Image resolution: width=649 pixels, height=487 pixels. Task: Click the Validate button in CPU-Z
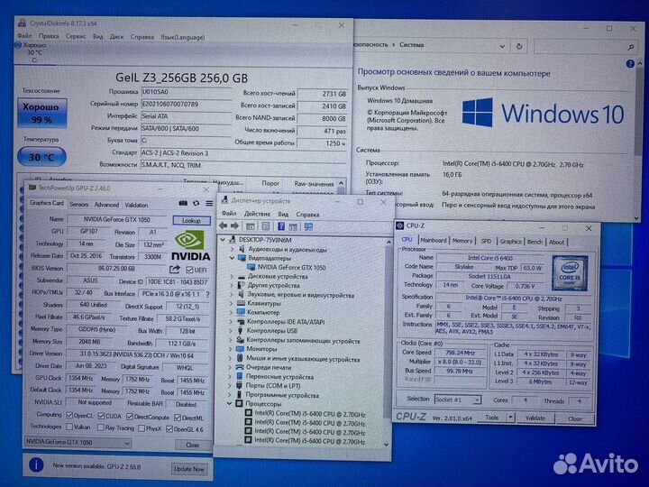point(535,418)
